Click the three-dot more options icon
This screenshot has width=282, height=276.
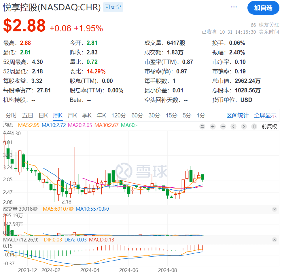point(234,7)
